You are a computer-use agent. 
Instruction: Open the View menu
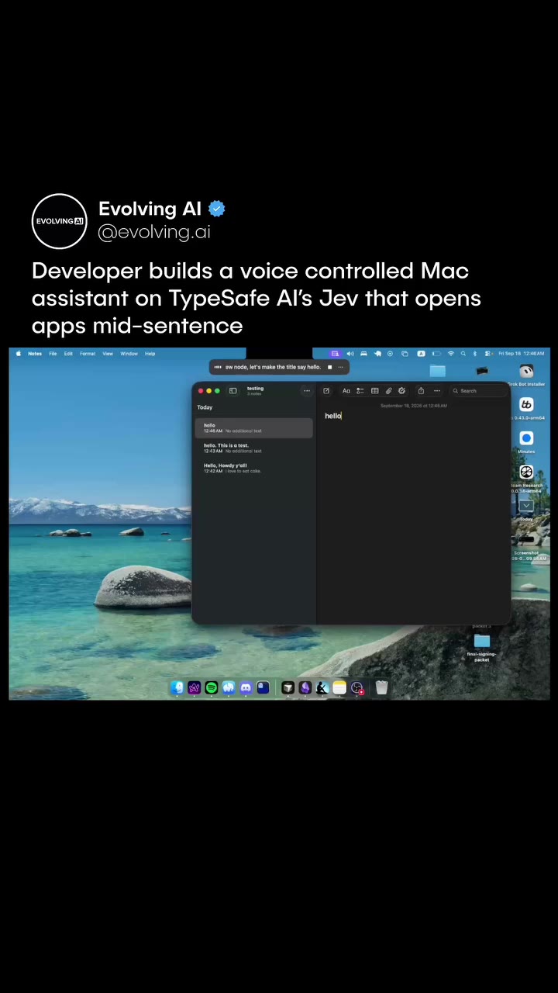point(108,354)
